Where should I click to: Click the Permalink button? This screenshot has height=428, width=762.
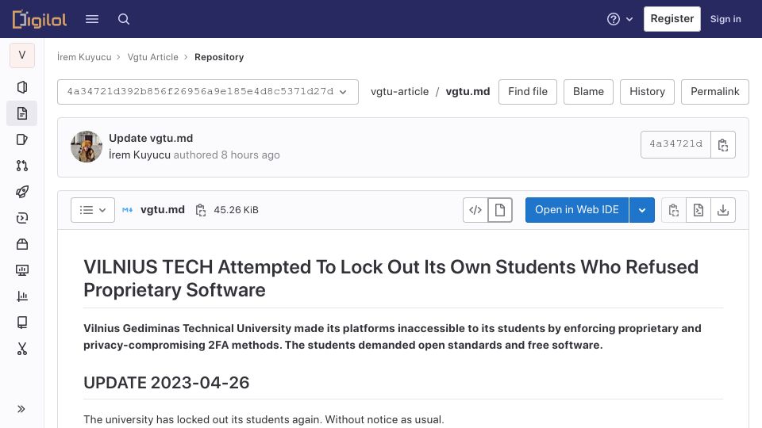pos(715,92)
